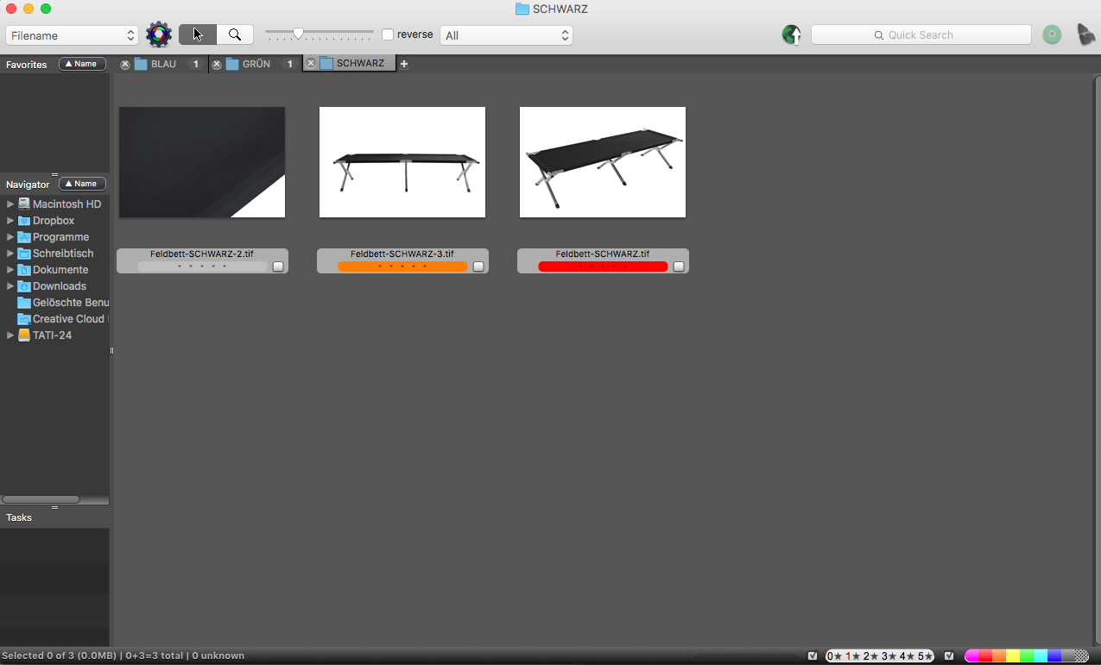
Task: Click the Feldbett-SCHWARZ-3.tif filename label
Action: click(x=402, y=254)
